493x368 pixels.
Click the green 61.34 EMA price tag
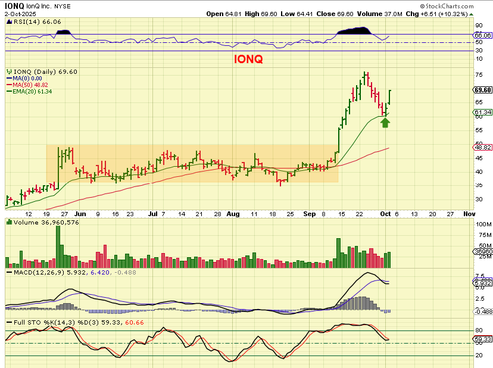click(483, 113)
